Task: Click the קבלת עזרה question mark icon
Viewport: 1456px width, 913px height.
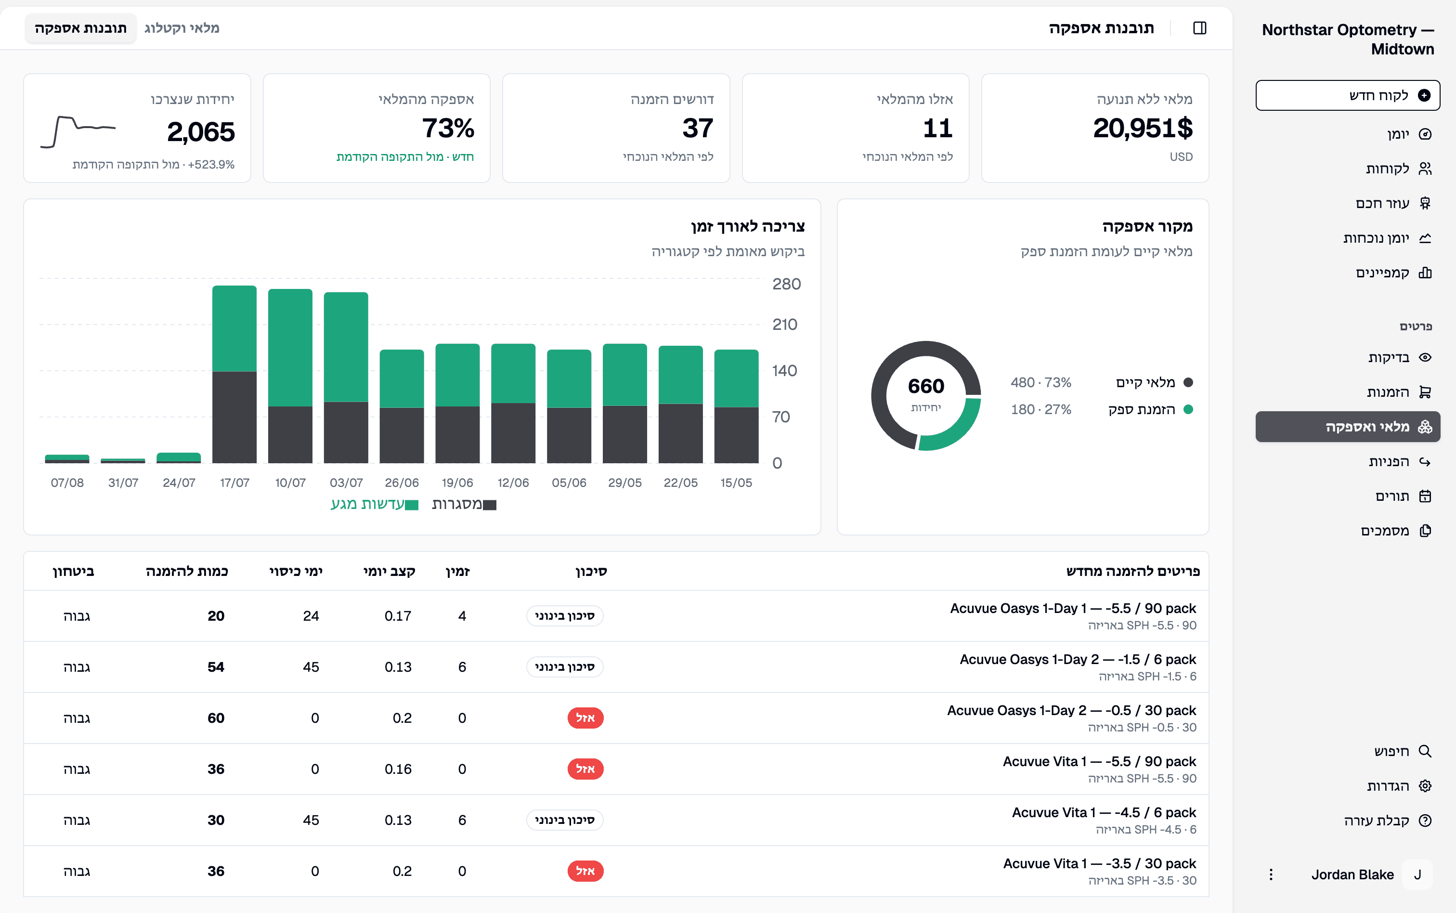Action: (1425, 821)
